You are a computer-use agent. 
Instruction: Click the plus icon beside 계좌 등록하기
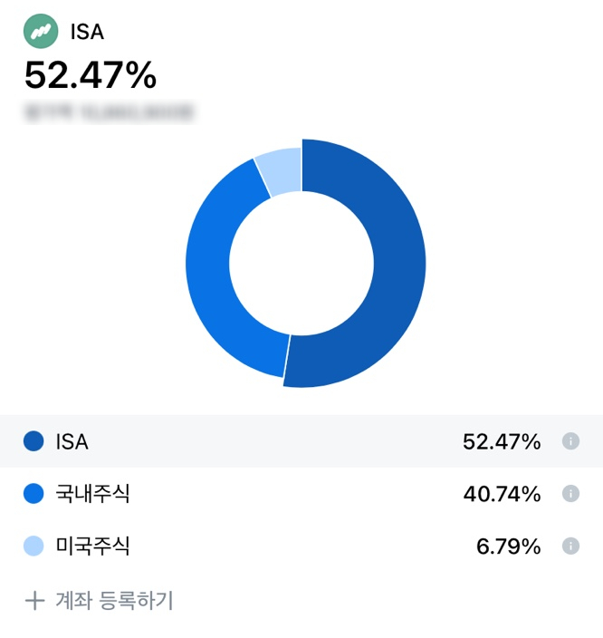coord(35,601)
